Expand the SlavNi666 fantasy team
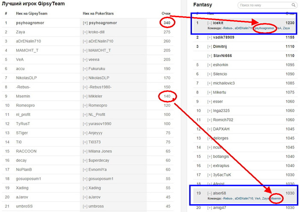Screen dimensions: 300x212 coord(210,56)
